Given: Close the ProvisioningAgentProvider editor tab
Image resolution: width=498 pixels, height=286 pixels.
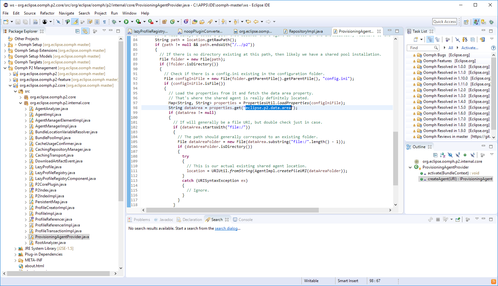Looking at the screenshot, I should 379,31.
